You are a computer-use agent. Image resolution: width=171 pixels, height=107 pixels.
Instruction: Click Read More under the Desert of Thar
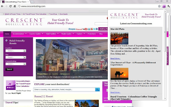point(115,93)
